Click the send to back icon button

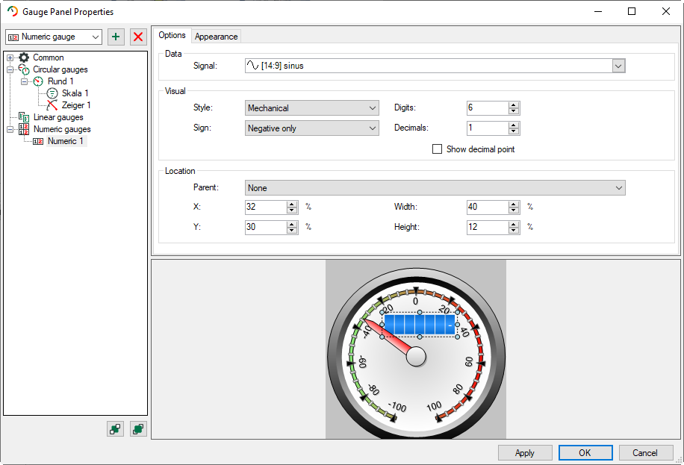tap(115, 428)
